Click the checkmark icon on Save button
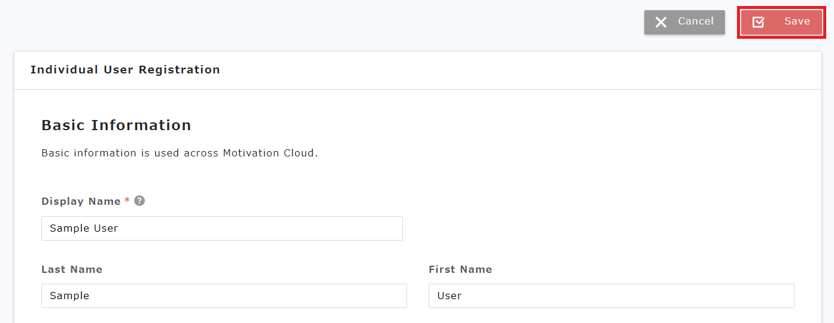The image size is (834, 323). coord(758,22)
